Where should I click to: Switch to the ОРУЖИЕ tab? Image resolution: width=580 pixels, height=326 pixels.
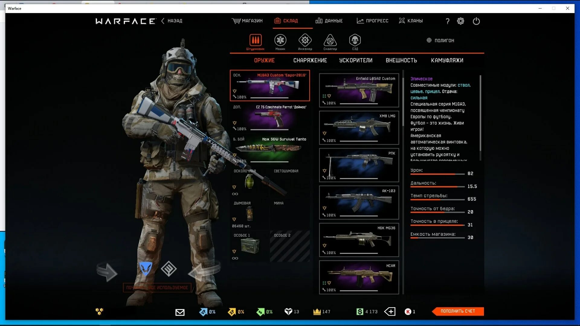[x=264, y=60]
